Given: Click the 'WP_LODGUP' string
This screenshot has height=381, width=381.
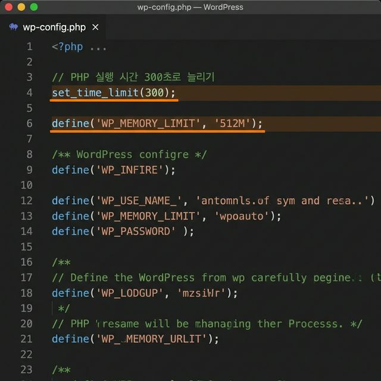Looking at the screenshot, I should (129, 293).
